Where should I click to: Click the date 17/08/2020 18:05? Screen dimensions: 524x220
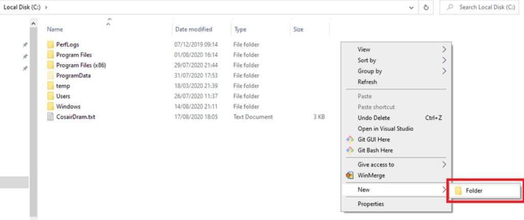pos(196,117)
